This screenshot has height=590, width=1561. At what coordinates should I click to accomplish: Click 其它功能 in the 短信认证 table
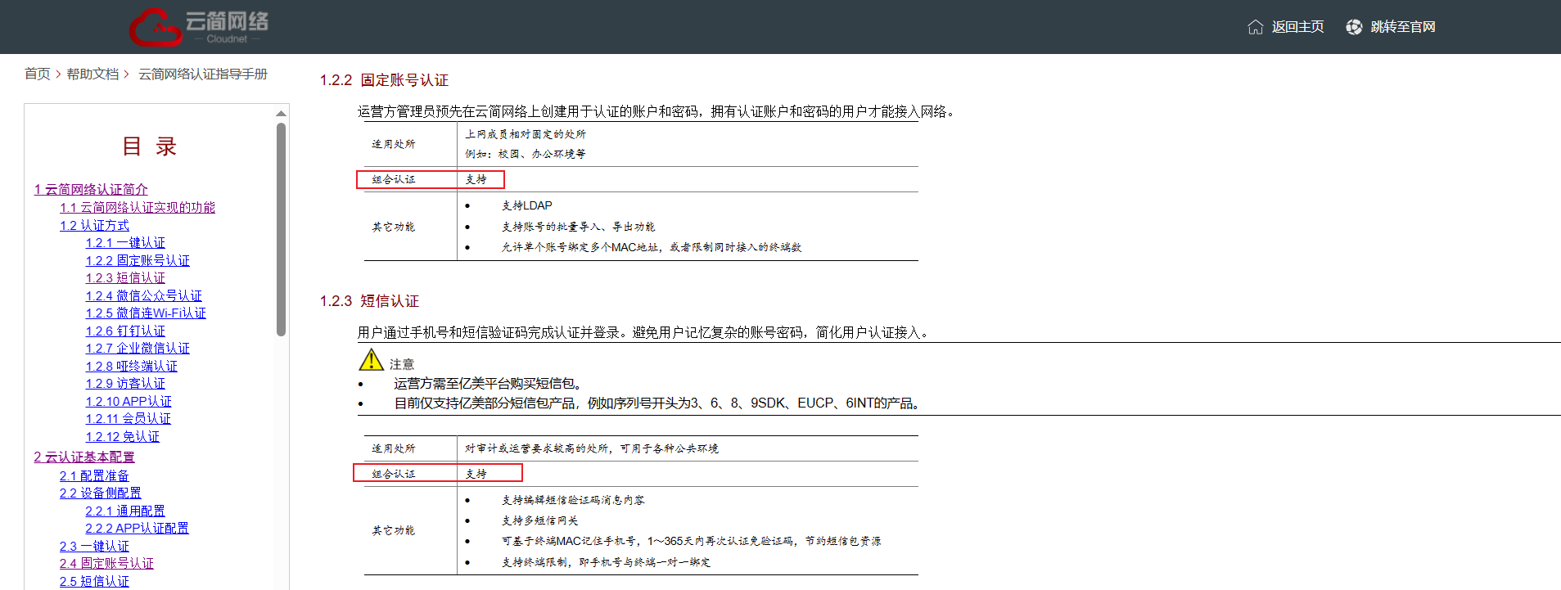point(394,530)
